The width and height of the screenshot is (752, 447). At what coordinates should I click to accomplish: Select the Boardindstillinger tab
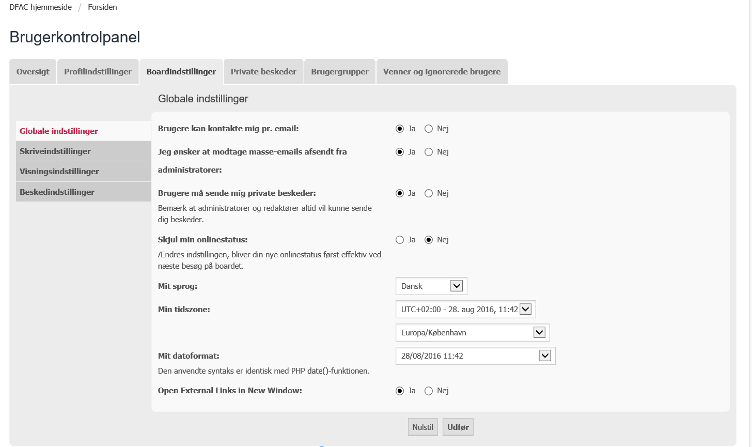click(181, 72)
